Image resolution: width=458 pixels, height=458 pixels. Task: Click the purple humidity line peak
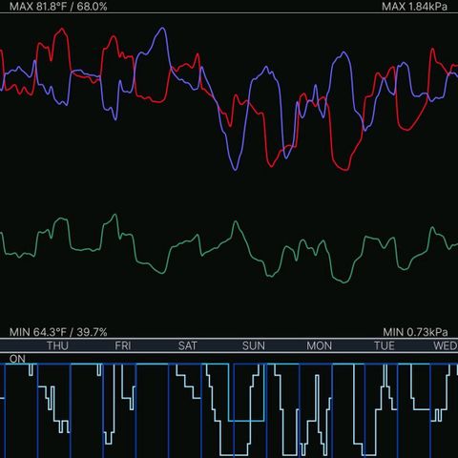pos(162,29)
